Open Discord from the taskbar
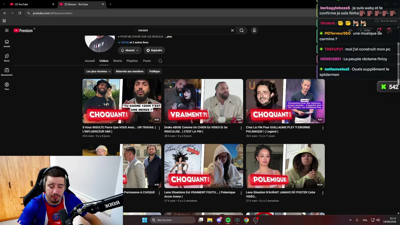 pos(219,220)
